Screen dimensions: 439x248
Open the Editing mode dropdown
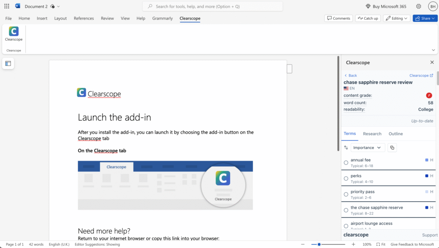396,18
